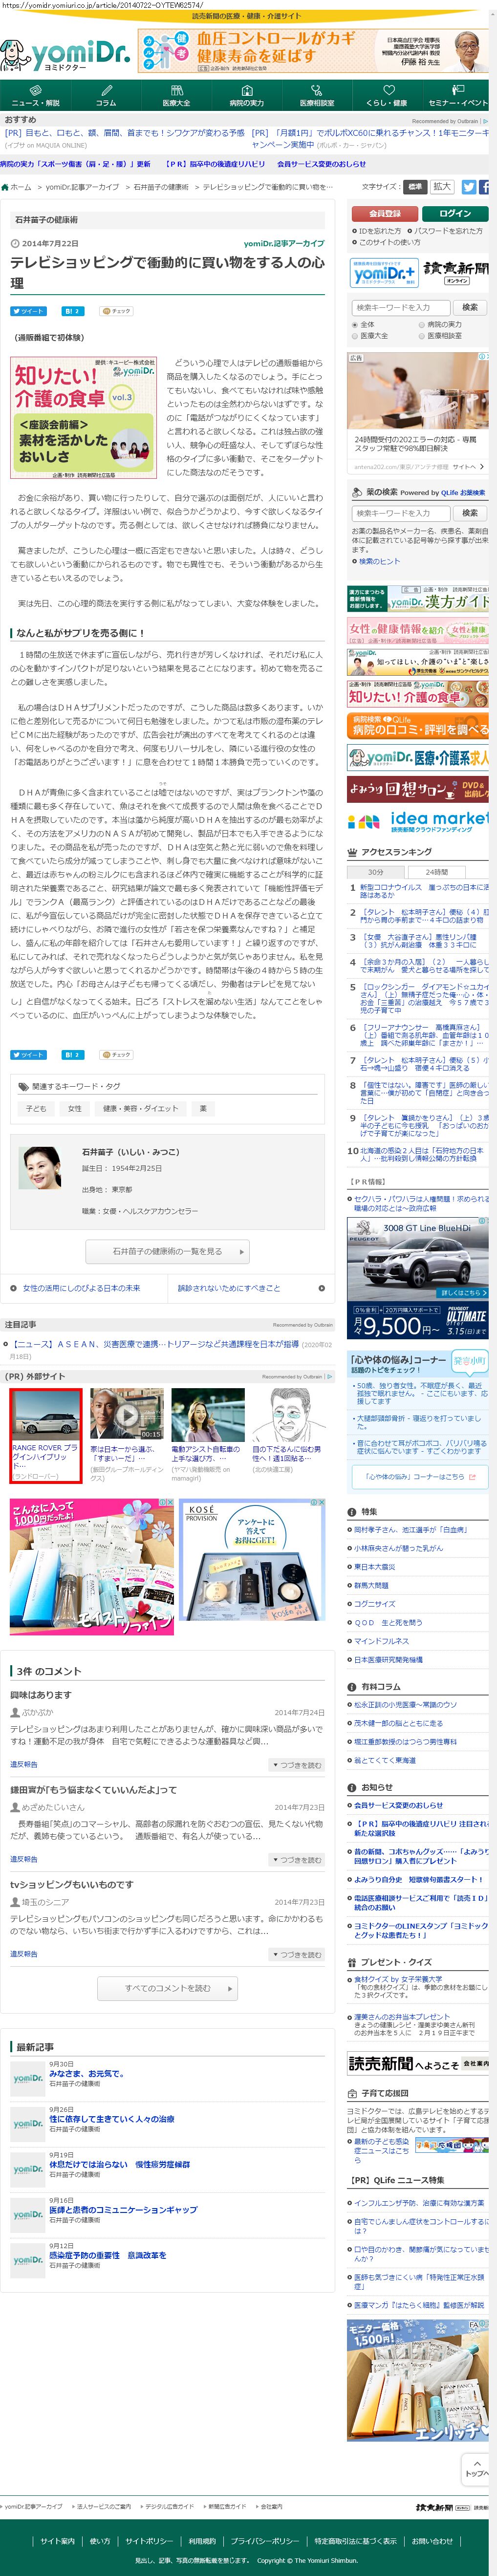Viewport: 497px width, 2576px height.
Task: Select the 医療大全 search scope radio button
Action: click(x=355, y=336)
